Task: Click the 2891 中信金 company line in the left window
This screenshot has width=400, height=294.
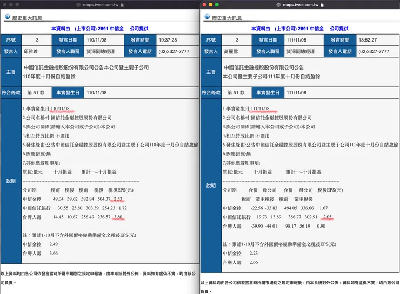Action: click(x=100, y=29)
